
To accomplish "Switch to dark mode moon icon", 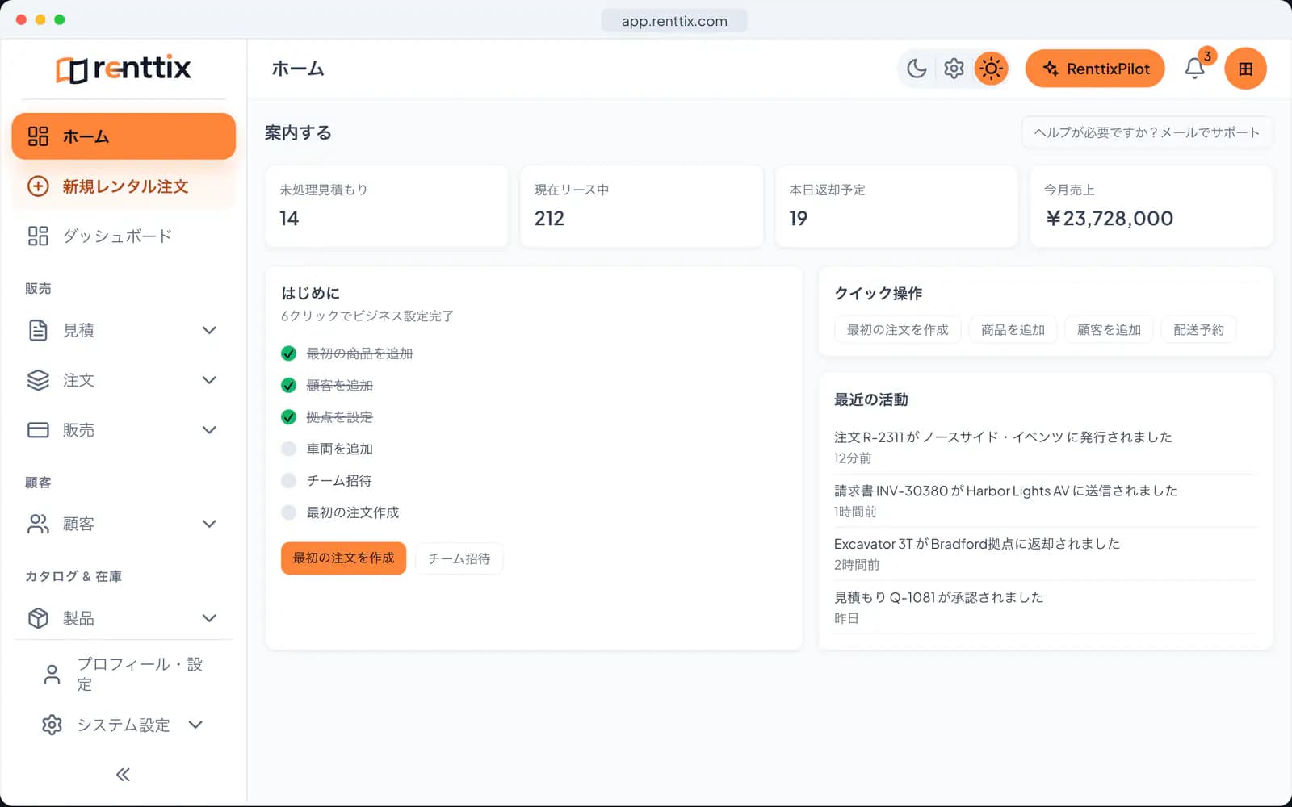I will [917, 69].
